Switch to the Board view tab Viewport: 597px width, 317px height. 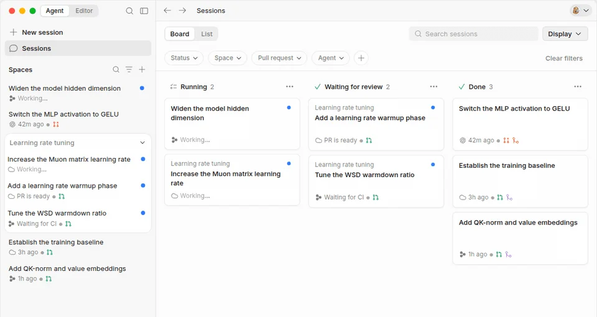coord(180,34)
